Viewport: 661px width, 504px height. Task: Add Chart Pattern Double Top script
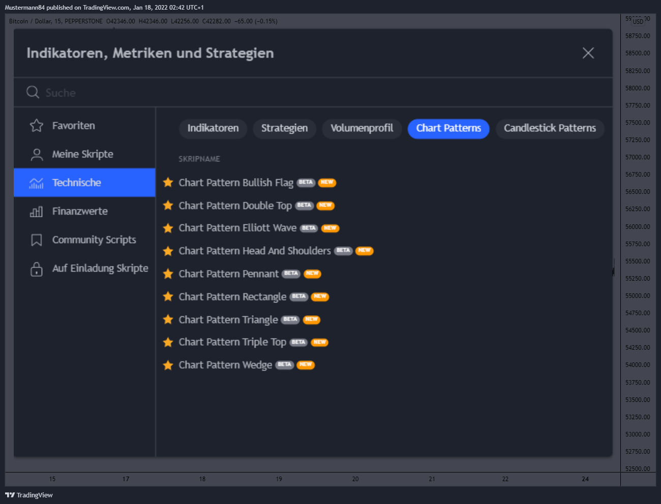pyautogui.click(x=235, y=205)
